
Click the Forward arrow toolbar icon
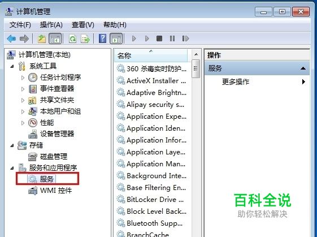click(24, 38)
